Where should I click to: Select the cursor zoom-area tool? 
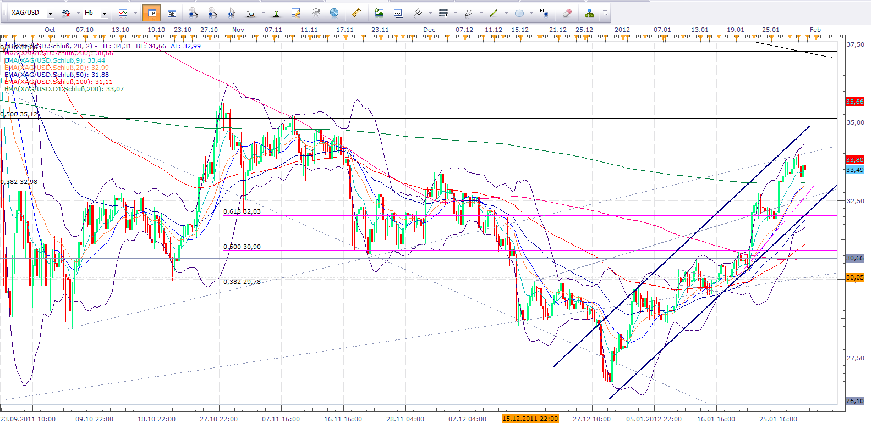click(x=232, y=13)
